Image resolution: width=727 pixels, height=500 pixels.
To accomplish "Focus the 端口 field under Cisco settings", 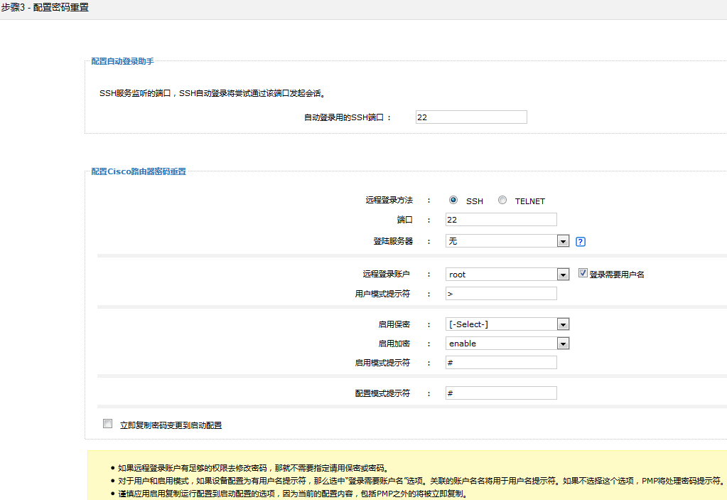I will [501, 220].
